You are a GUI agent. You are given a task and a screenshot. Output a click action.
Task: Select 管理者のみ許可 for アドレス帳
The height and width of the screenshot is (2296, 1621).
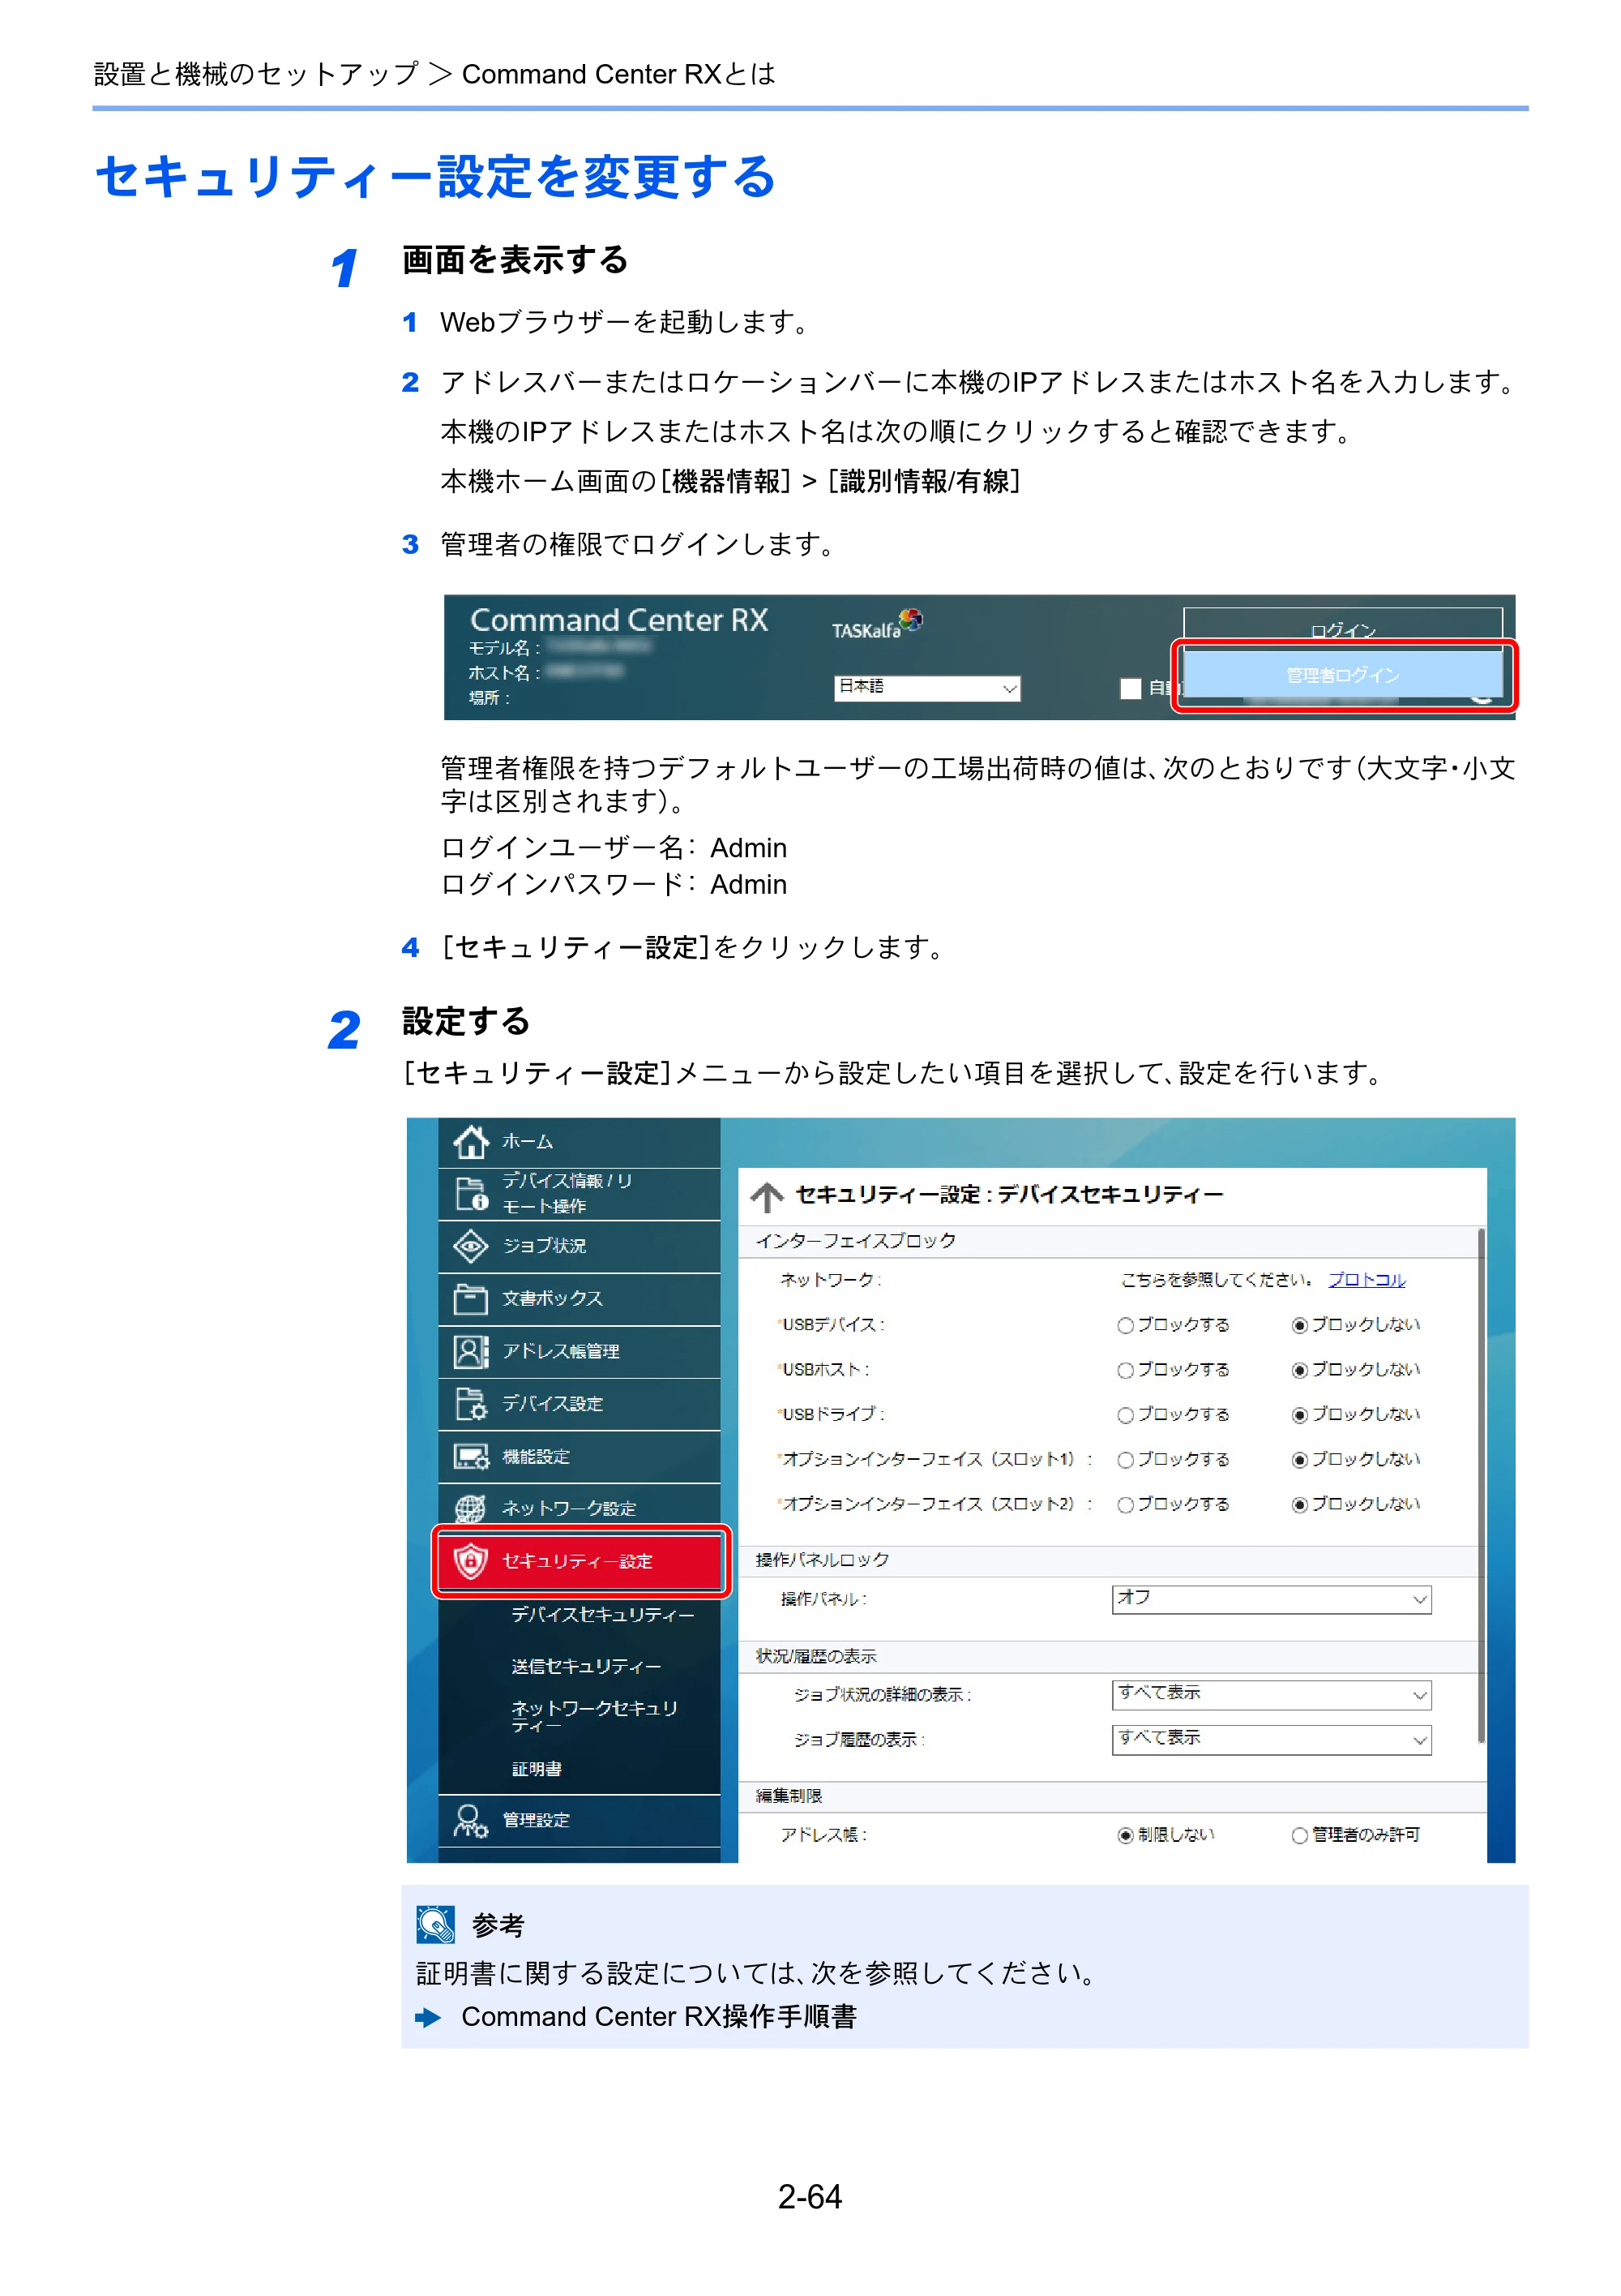1299,1836
